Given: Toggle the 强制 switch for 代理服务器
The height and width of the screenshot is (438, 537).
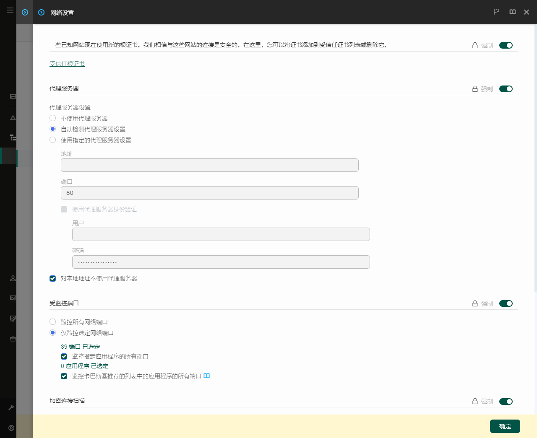Looking at the screenshot, I should [506, 89].
